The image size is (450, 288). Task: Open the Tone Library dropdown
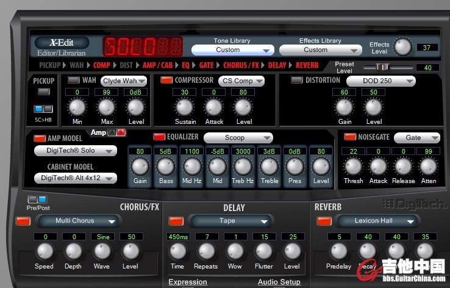click(232, 50)
